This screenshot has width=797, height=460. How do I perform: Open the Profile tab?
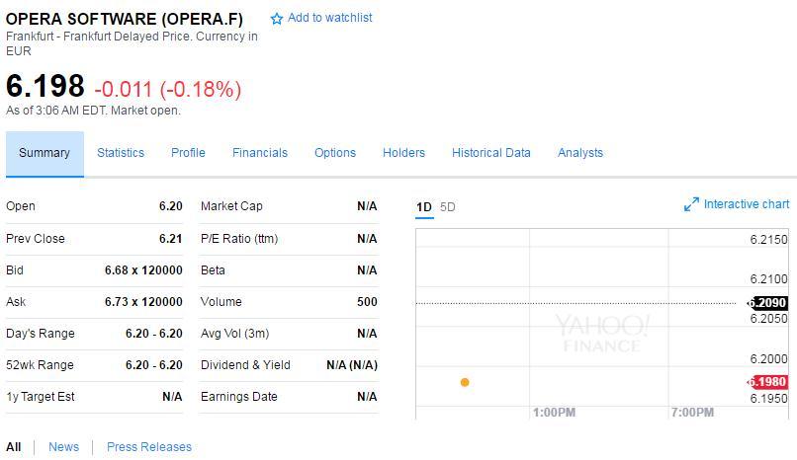[188, 153]
